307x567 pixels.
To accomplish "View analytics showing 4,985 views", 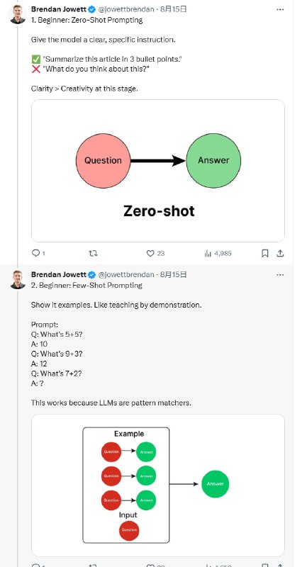I will [x=218, y=254].
